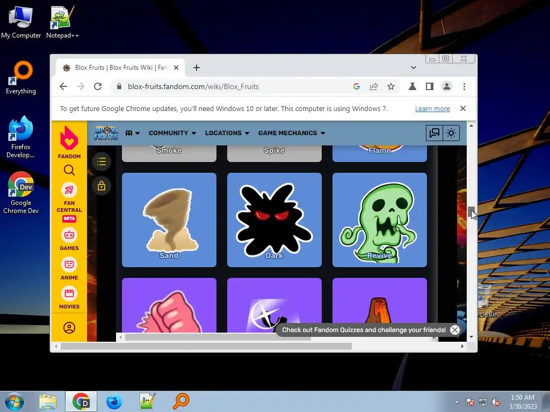Open Movies in the Fandom sidebar
The width and height of the screenshot is (550, 412).
69,298
